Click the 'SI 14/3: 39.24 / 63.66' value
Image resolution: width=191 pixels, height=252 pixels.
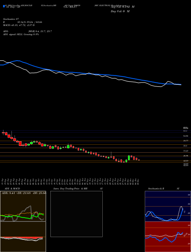click(30, 22)
